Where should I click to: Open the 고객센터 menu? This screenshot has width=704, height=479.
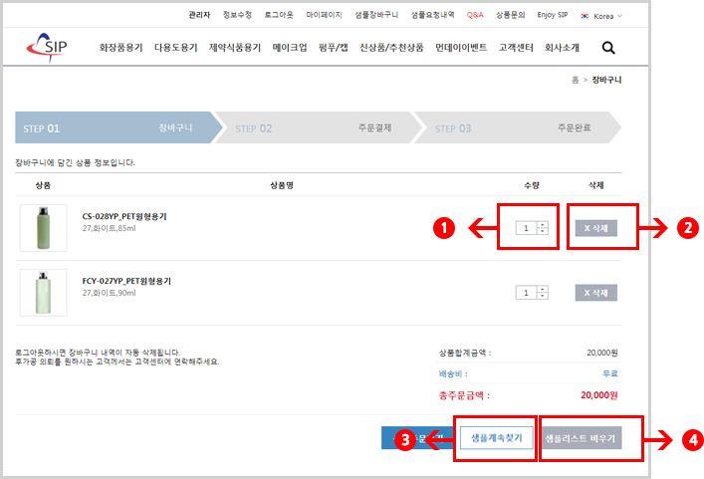click(516, 48)
